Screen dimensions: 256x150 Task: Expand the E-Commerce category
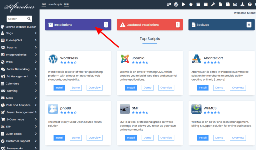[x=18, y=119]
